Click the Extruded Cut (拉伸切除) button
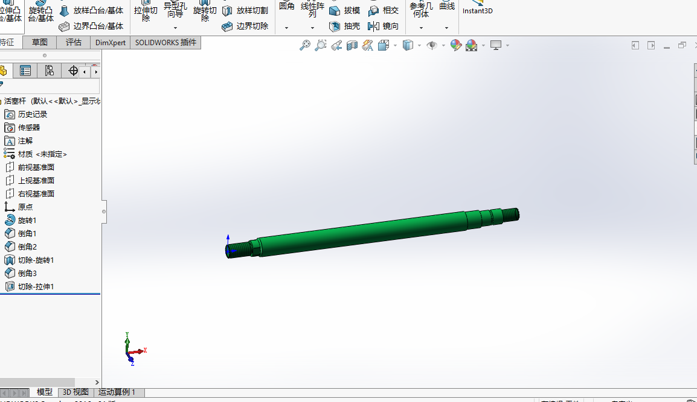Viewport: 697px width, 402px height. click(146, 11)
